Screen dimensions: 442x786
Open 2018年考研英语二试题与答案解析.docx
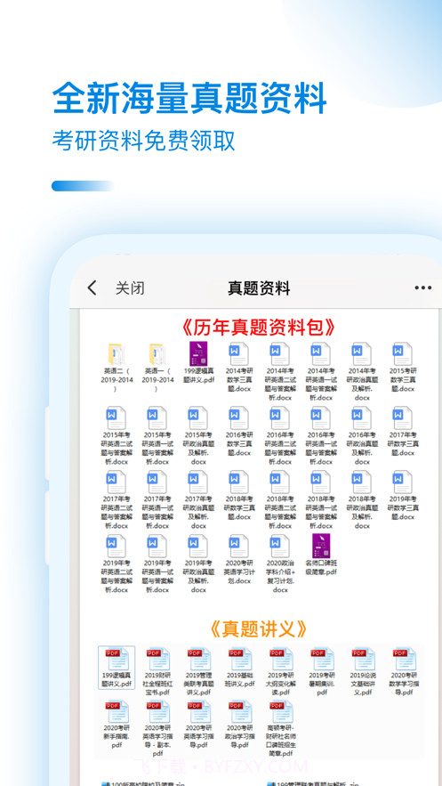pyautogui.click(x=280, y=500)
